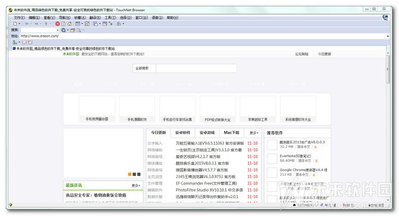Open the 全部搜索 search category dropdown
The image size is (399, 216).
(x=144, y=68)
